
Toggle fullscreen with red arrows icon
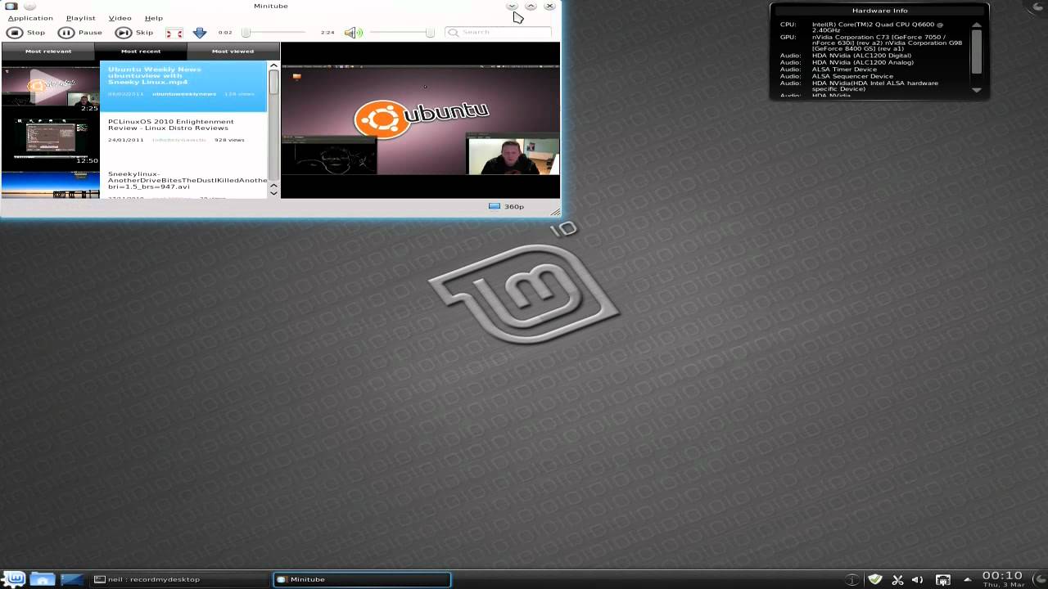pos(174,33)
